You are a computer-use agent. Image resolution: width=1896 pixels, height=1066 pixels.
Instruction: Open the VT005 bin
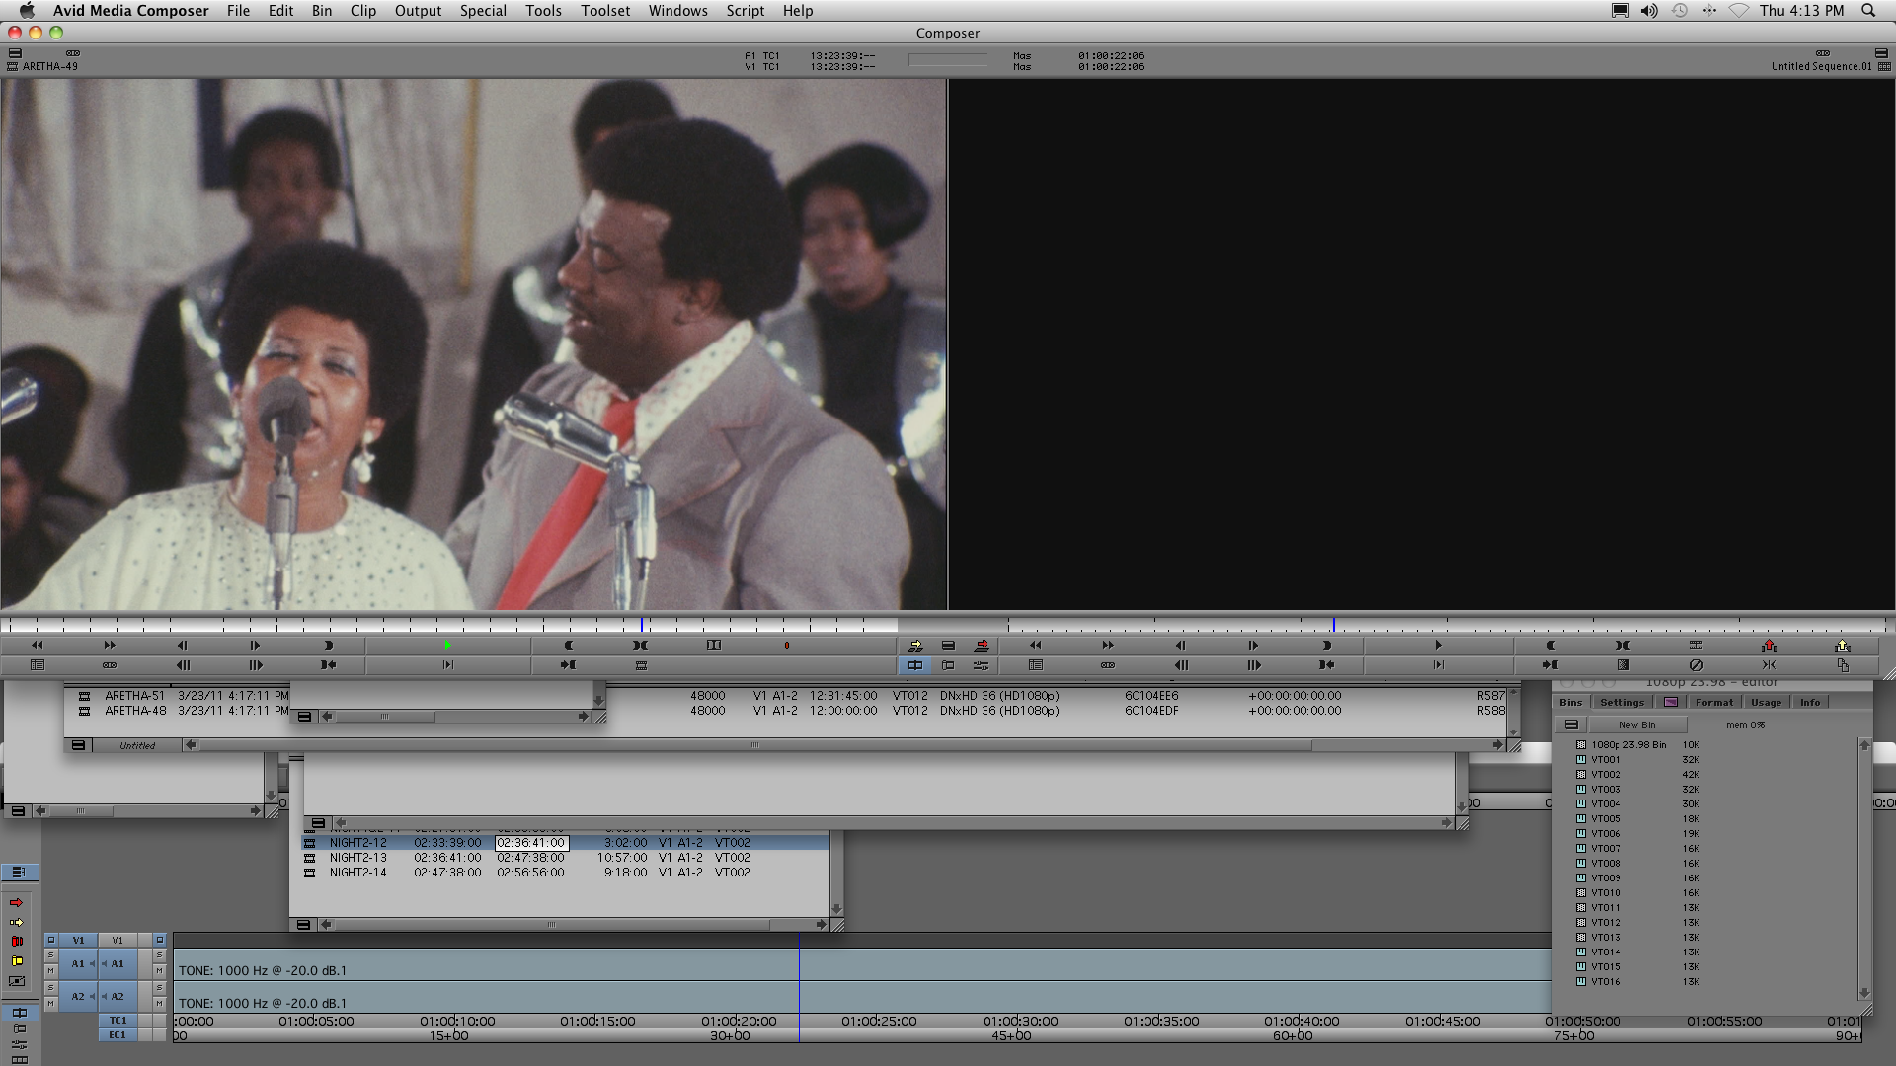1605,818
